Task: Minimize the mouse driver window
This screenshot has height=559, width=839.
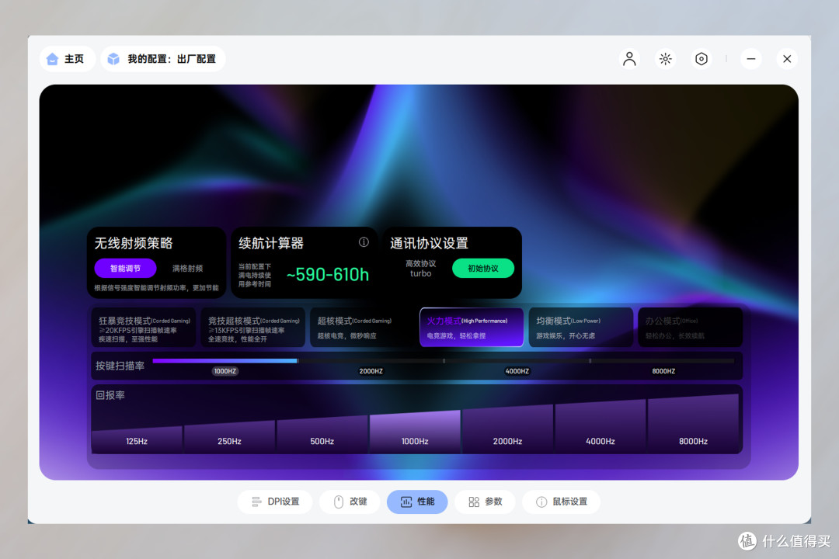Action: coord(750,59)
